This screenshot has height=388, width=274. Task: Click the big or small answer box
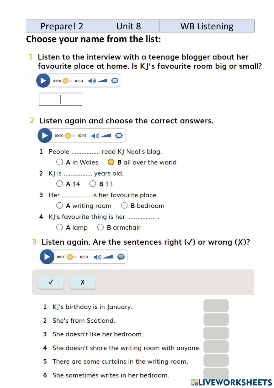point(60,99)
